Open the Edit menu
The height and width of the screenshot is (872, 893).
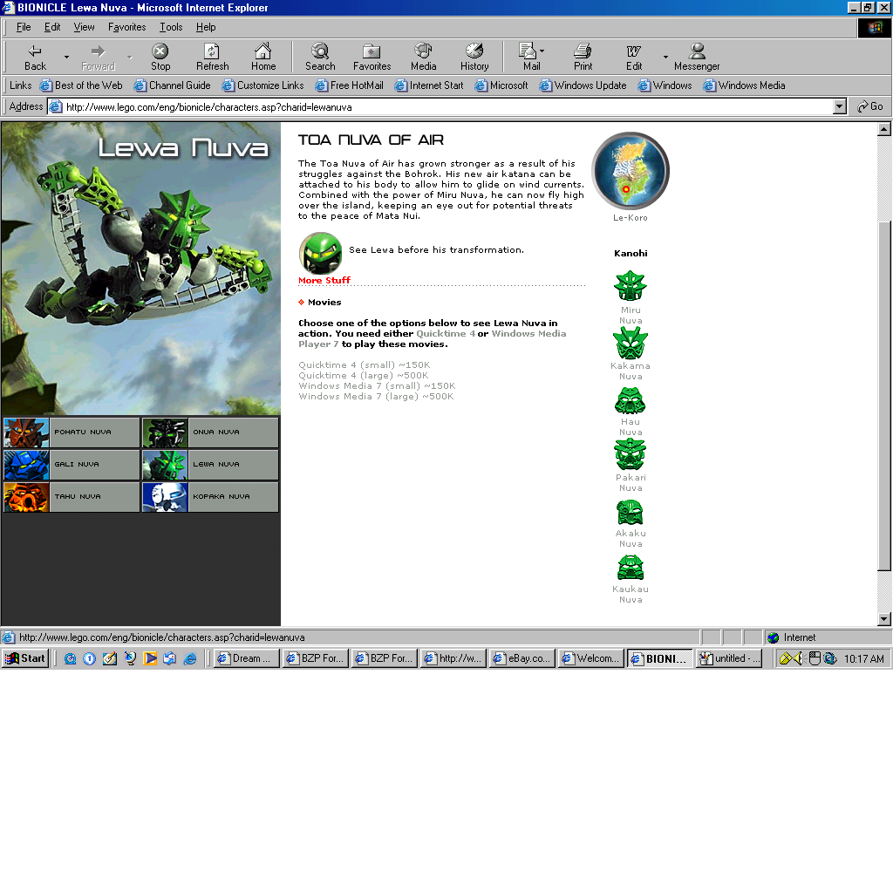[52, 27]
